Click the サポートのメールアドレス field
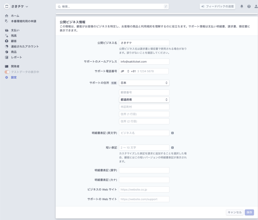Screen dimensions: 258x220 (x=144, y=62)
